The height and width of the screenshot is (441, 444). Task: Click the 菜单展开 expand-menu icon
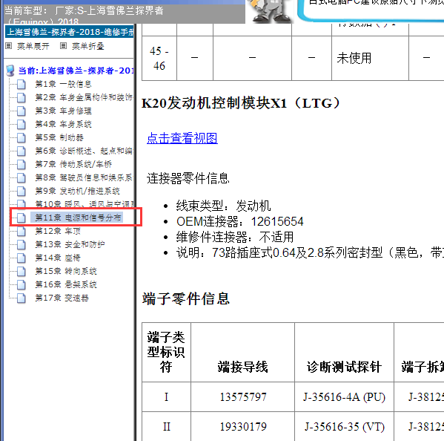(x=9, y=46)
